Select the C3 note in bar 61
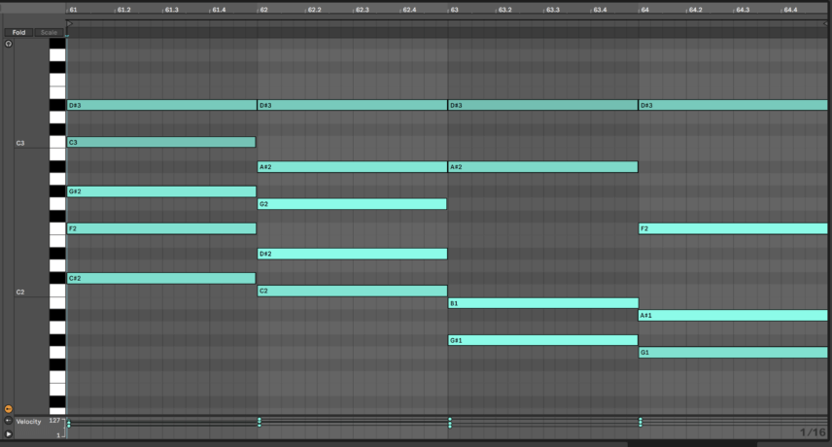 [x=161, y=142]
